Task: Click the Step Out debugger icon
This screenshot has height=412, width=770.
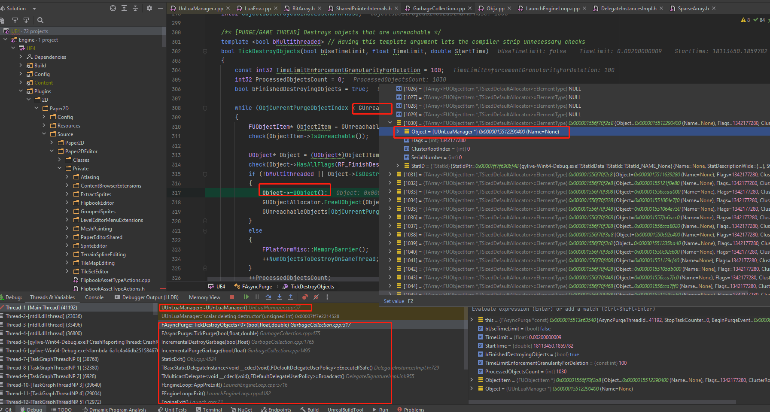Action: [x=291, y=297]
